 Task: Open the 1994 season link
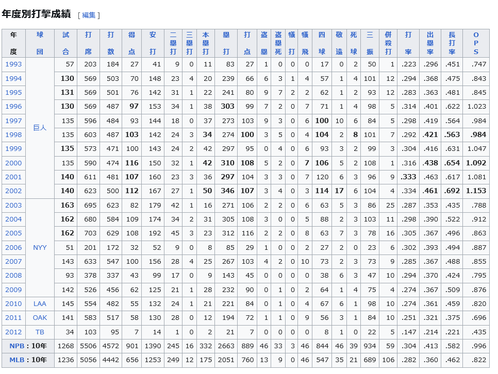point(13,79)
